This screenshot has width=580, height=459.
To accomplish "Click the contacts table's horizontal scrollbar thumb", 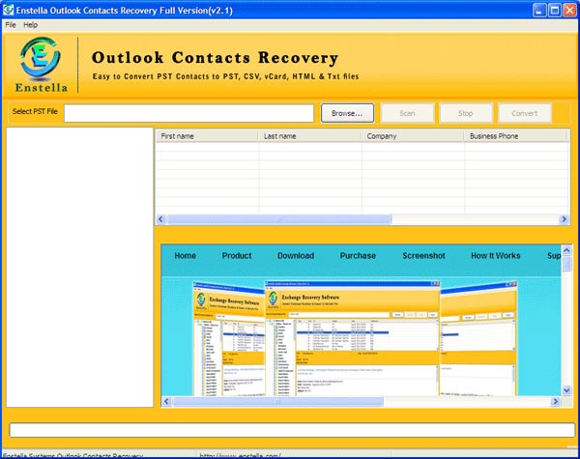I will [280, 219].
